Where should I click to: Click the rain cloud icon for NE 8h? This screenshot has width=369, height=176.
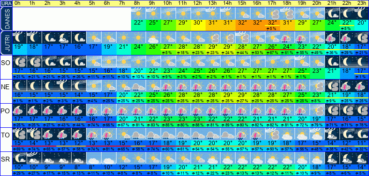tap(138, 86)
